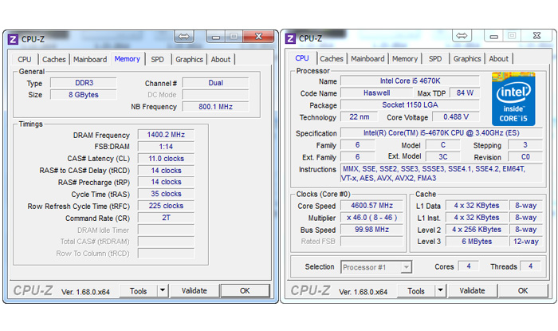The width and height of the screenshot is (558, 331).
Task: Open Mainboard tab in right window
Action: click(x=367, y=59)
